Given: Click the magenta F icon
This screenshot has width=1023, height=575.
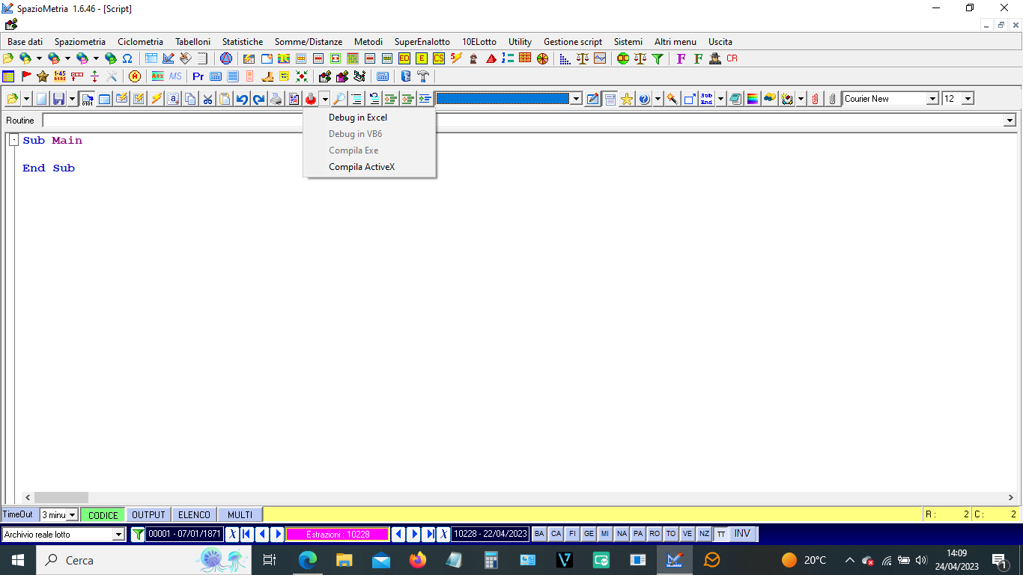Looking at the screenshot, I should (x=681, y=58).
